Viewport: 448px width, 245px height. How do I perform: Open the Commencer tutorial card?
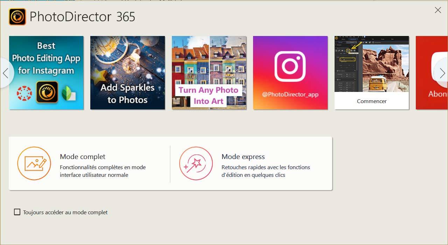(x=372, y=73)
